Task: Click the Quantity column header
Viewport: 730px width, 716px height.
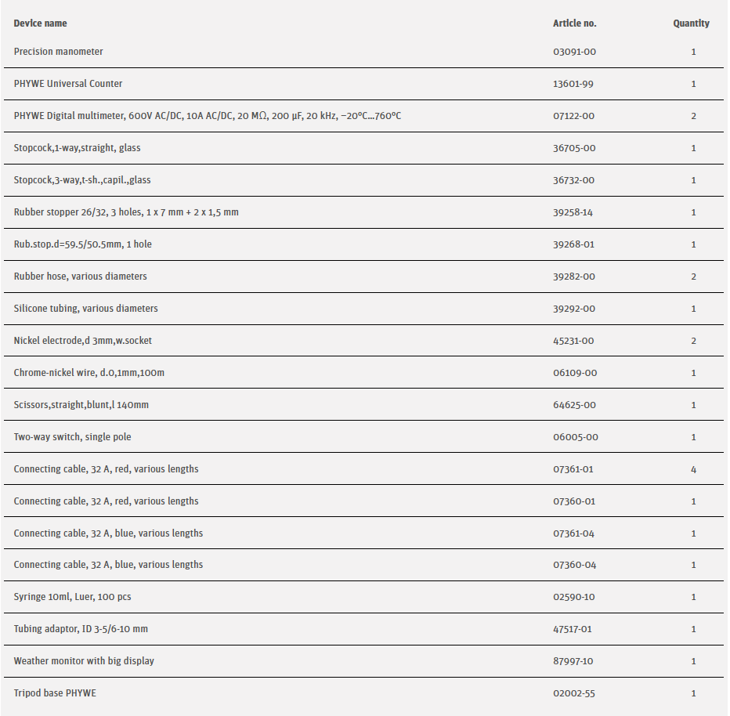Action: point(691,24)
